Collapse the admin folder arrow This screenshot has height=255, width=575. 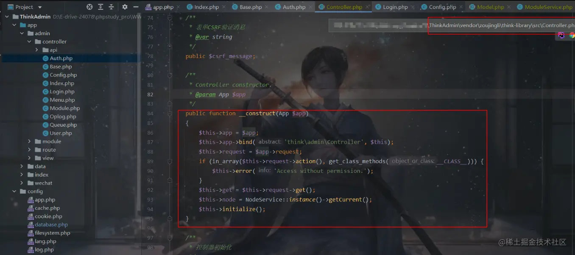tap(22, 33)
